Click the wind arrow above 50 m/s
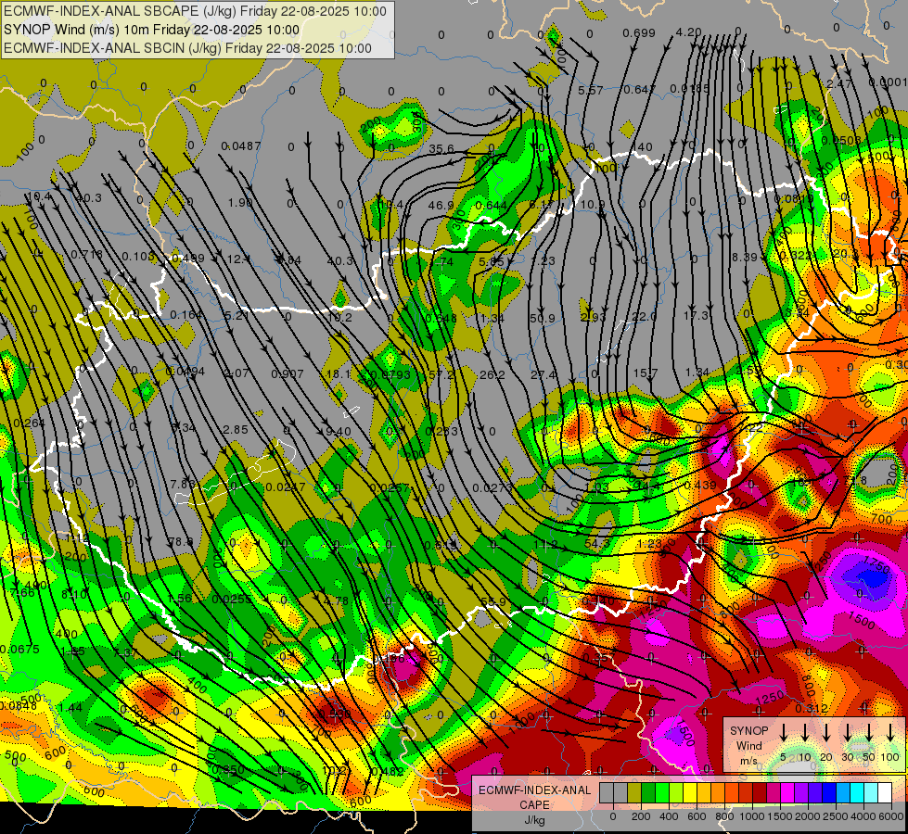This screenshot has width=908, height=834. (869, 733)
